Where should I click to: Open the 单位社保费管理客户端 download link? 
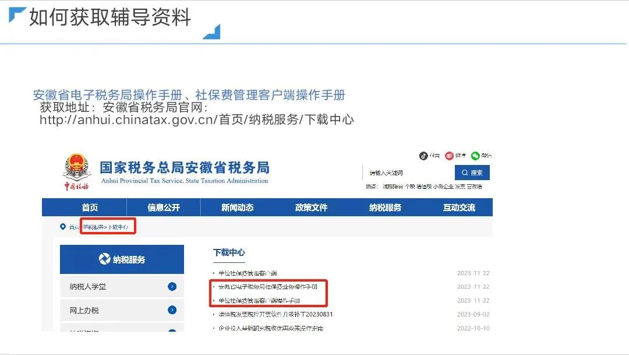click(x=248, y=273)
